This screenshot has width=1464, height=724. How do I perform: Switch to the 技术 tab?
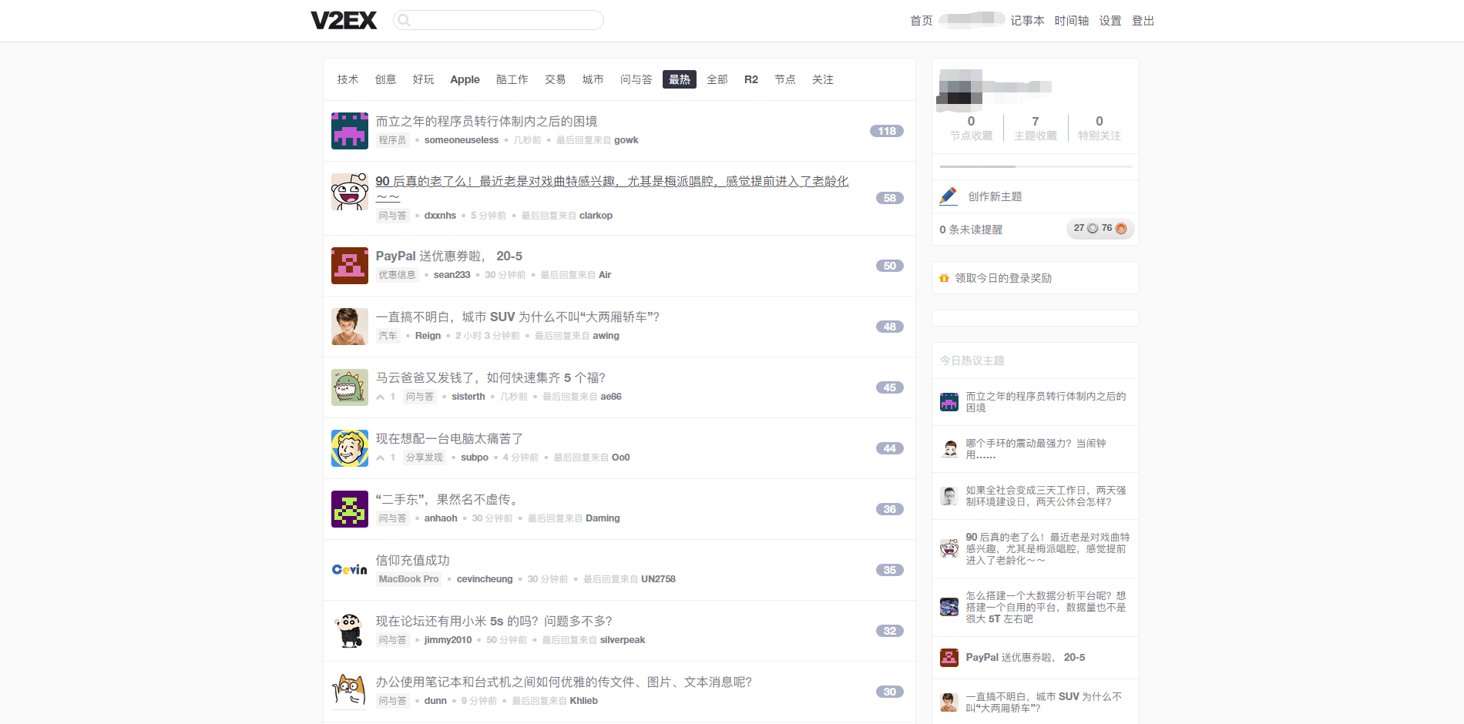coord(348,79)
